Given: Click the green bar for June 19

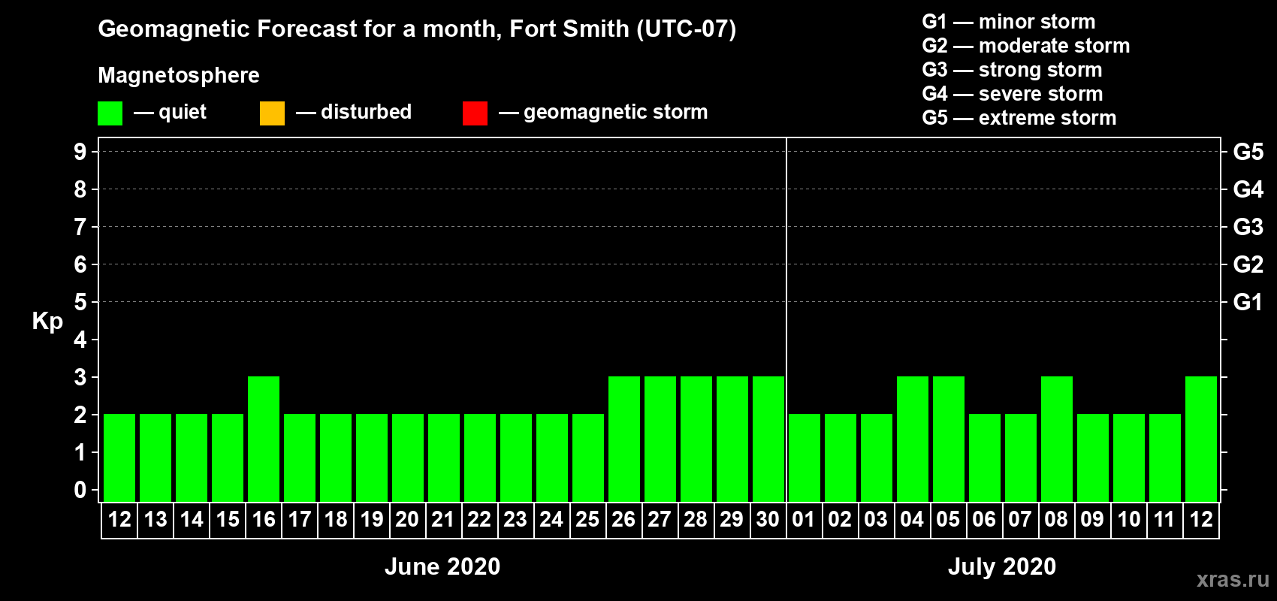Looking at the screenshot, I should (x=372, y=458).
